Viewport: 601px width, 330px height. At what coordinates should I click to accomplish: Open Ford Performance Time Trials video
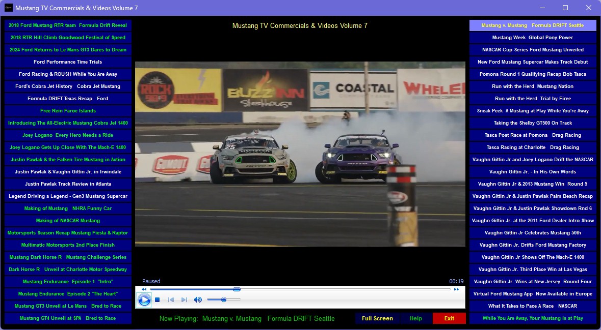(x=68, y=62)
